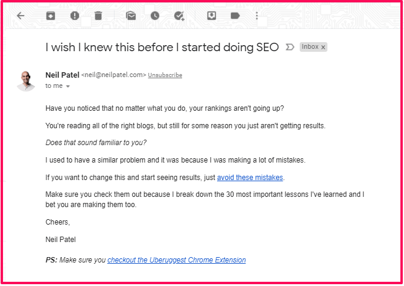
Task: Click the Inbox label chip
Action: click(310, 47)
